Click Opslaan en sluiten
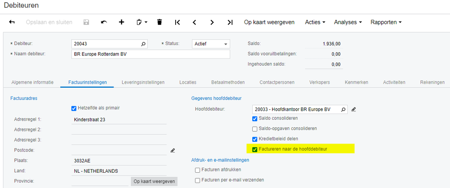This screenshot has width=450, height=188. (49, 22)
